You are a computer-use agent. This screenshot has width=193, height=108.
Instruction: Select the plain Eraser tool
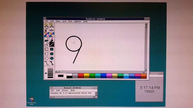click(x=52, y=35)
